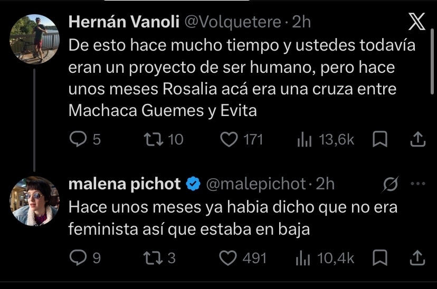
Task: Bookmark malena pichot's tweet
Action: [380, 257]
